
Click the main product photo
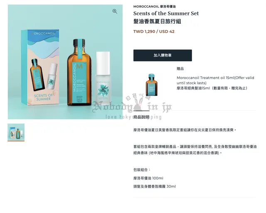coord(65,62)
